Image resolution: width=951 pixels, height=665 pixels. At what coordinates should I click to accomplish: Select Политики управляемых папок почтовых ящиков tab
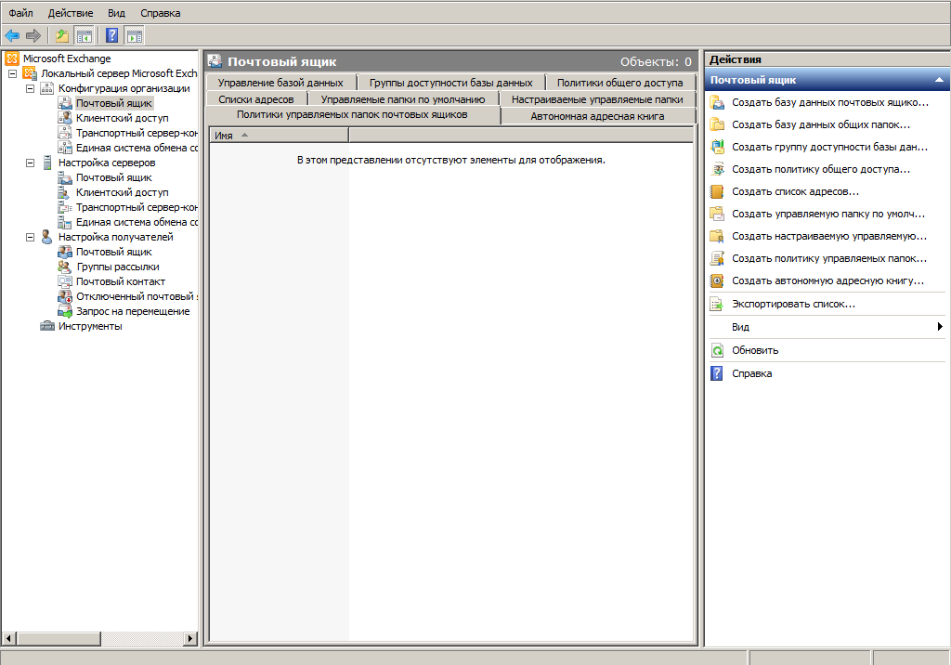point(352,115)
